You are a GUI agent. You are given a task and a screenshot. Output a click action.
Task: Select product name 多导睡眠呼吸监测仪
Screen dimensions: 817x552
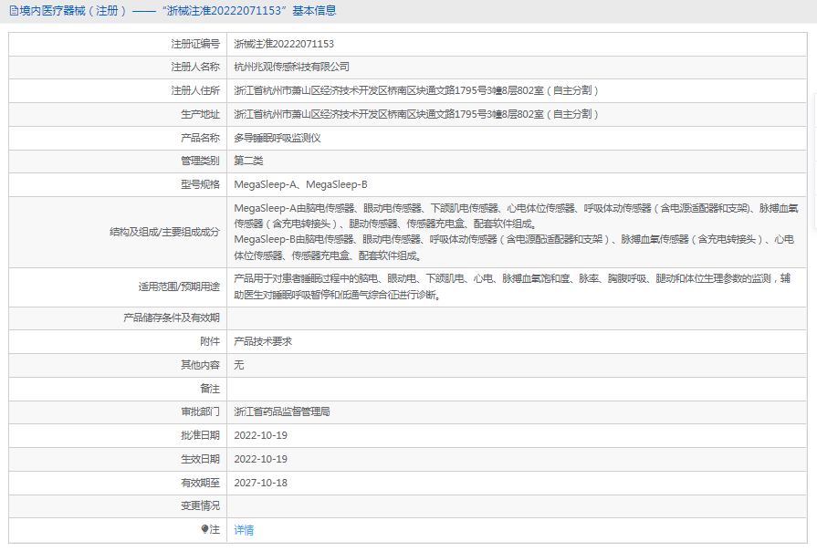[278, 138]
